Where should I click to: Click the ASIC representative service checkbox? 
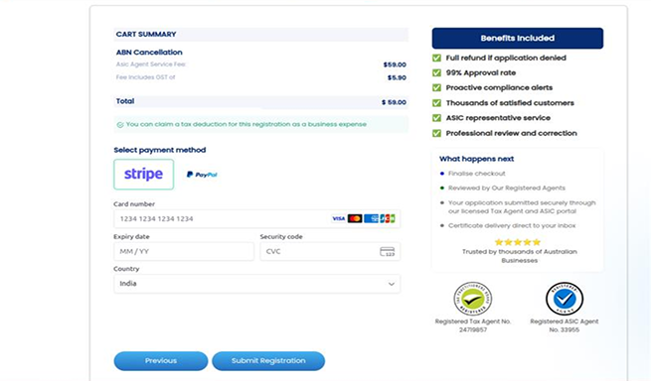[436, 118]
